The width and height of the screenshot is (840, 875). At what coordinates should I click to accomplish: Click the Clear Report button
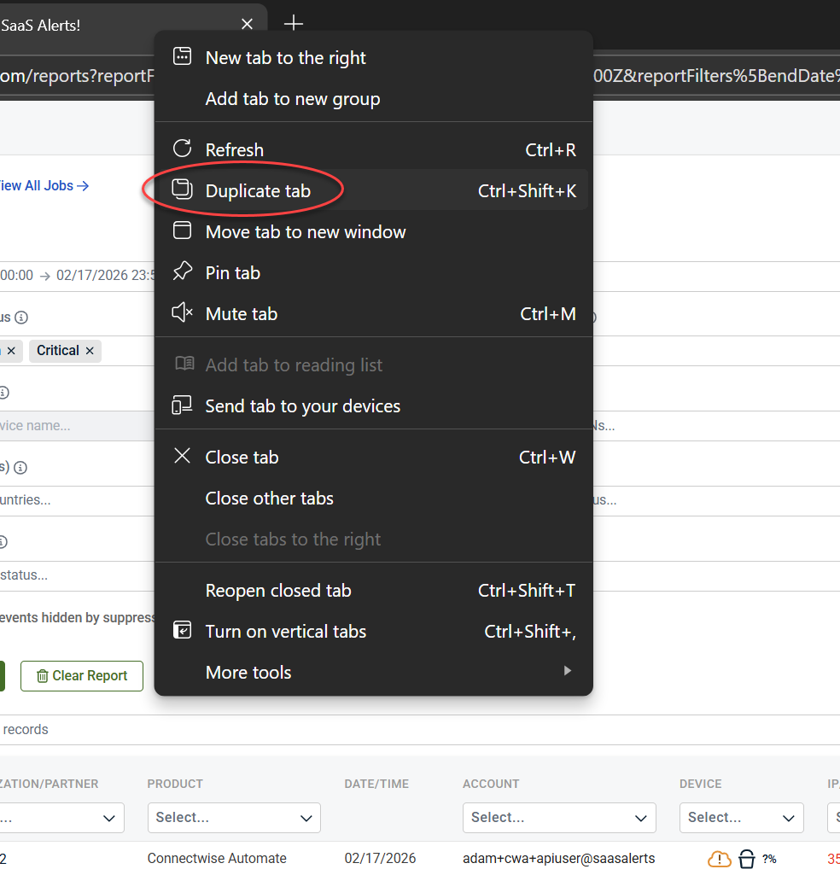(82, 675)
